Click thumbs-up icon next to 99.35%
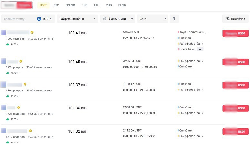250x146 pixels. [8, 119]
